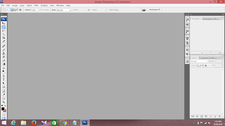Switch to the Channels tab

(204, 58)
